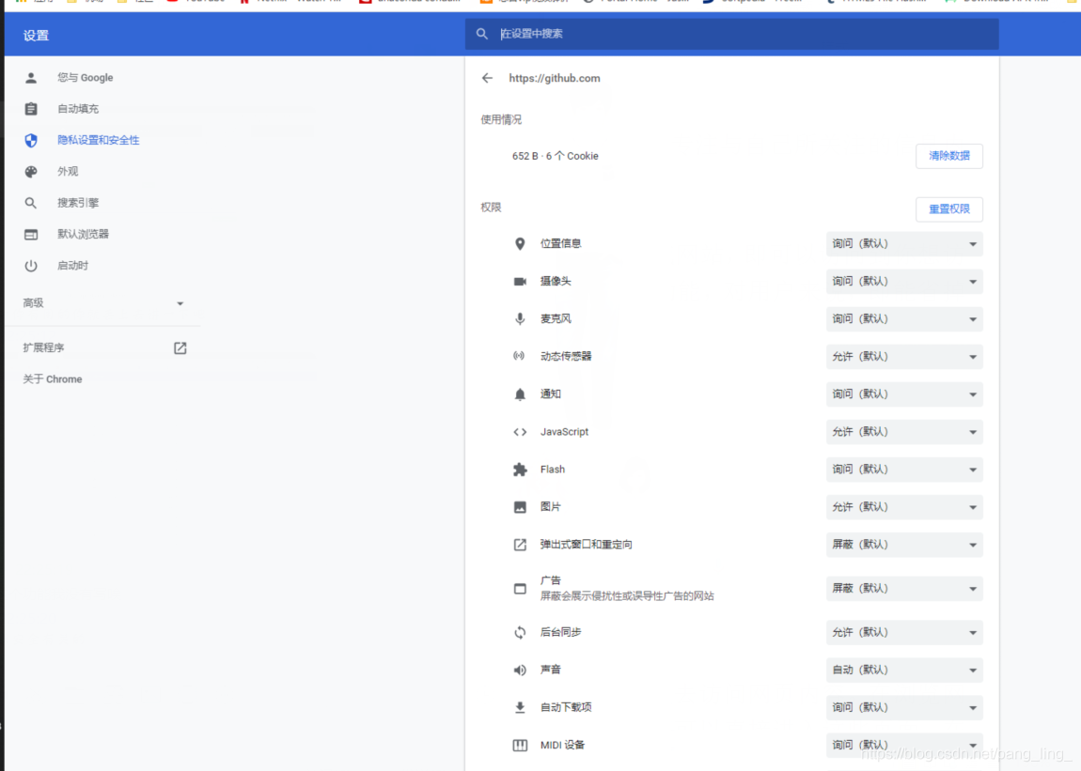Screen dimensions: 1081x771
Task: Click the 使用情况 section heading
Action: (x=501, y=120)
